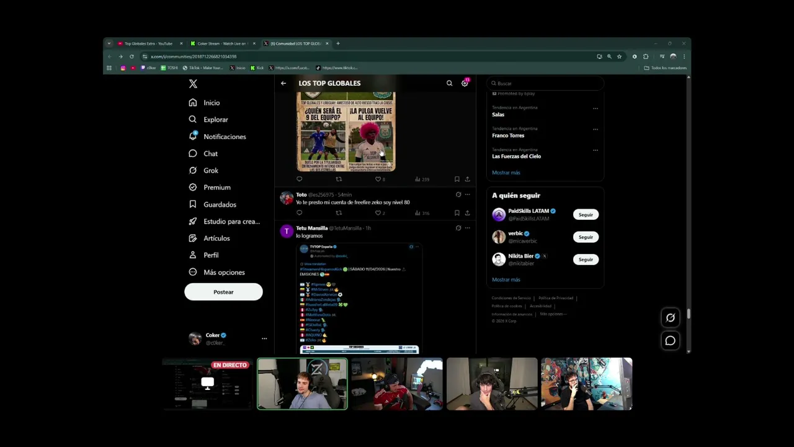Viewport: 794px width, 447px height.
Task: Open community settings icon with badge
Action: pyautogui.click(x=465, y=83)
